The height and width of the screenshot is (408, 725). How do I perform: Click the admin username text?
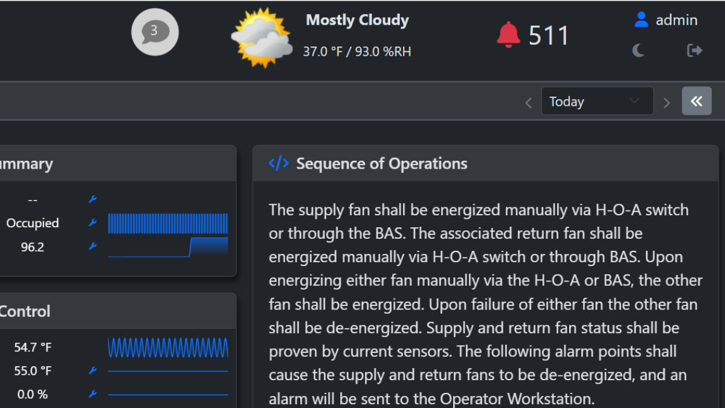677,19
